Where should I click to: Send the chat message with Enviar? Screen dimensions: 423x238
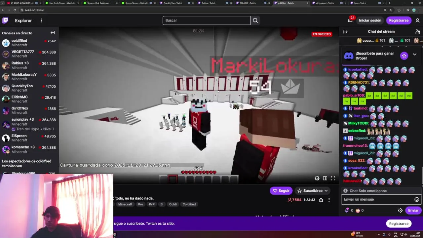[413, 211]
